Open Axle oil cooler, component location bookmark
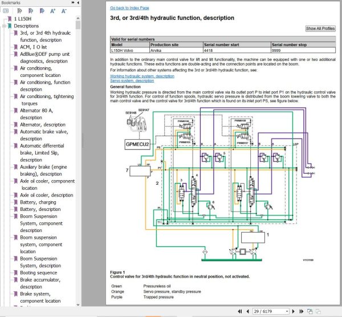Viewport: 342px width, 317px height. click(x=47, y=185)
